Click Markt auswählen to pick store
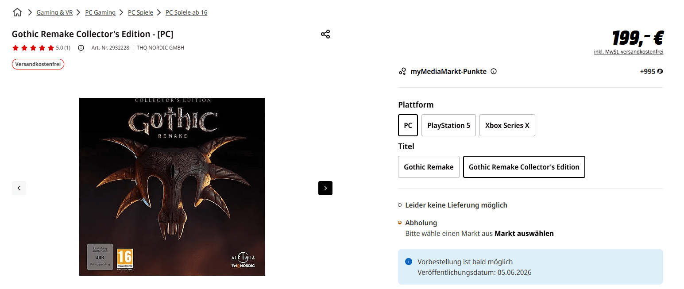 (524, 233)
